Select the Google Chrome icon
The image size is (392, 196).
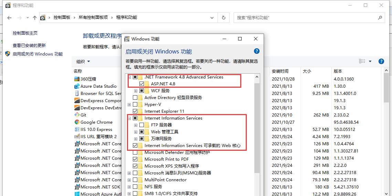77,122
